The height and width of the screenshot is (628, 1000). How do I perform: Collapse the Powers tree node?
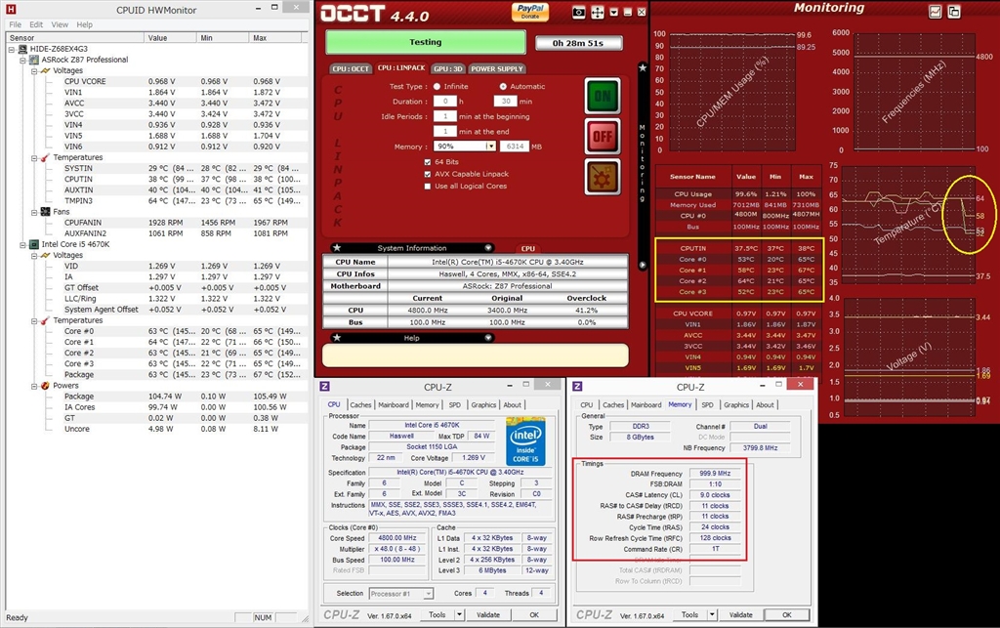(34, 387)
